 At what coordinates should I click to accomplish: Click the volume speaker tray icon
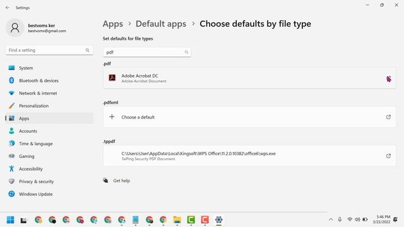(x=357, y=219)
